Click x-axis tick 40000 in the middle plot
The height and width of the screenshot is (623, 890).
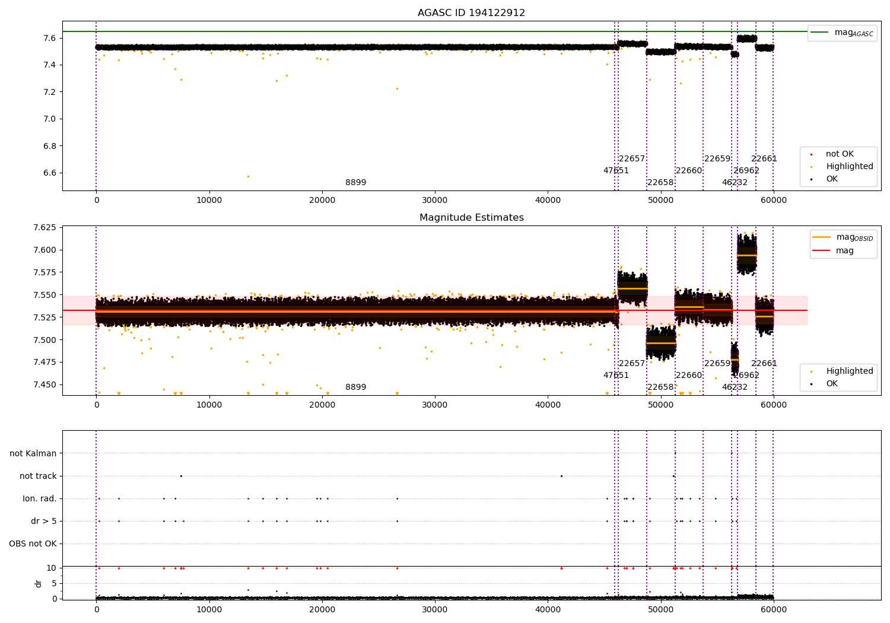(548, 405)
